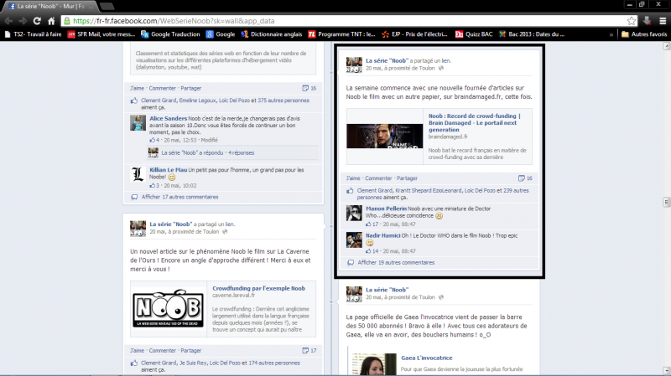Go forward with the browser forward arrow
The width and height of the screenshot is (671, 376).
(x=23, y=20)
